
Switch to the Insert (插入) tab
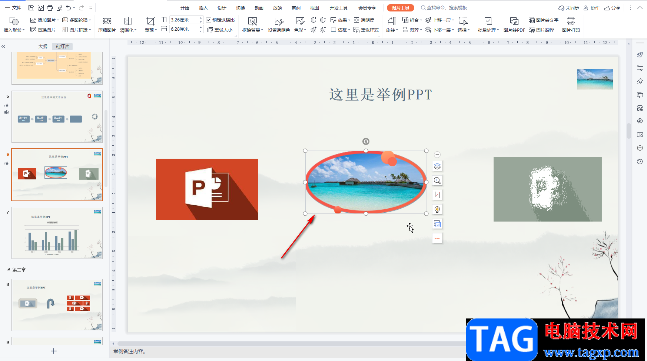[x=203, y=8]
